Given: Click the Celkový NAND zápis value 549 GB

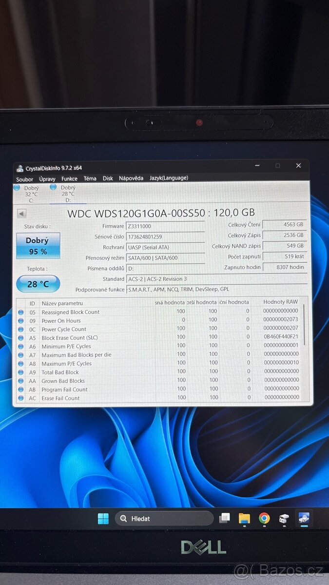Looking at the screenshot, I should click(285, 246).
